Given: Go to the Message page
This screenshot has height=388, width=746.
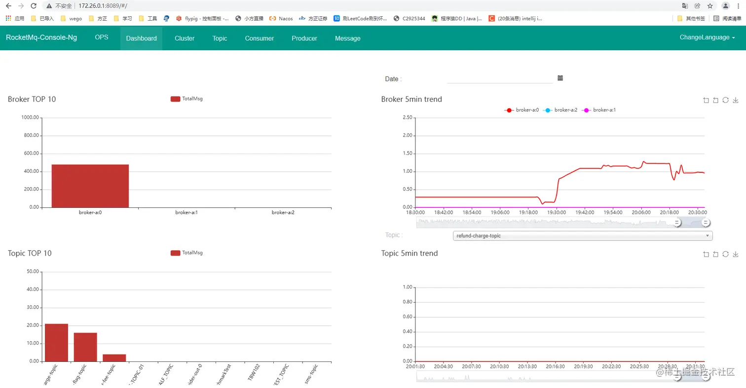Looking at the screenshot, I should [348, 38].
